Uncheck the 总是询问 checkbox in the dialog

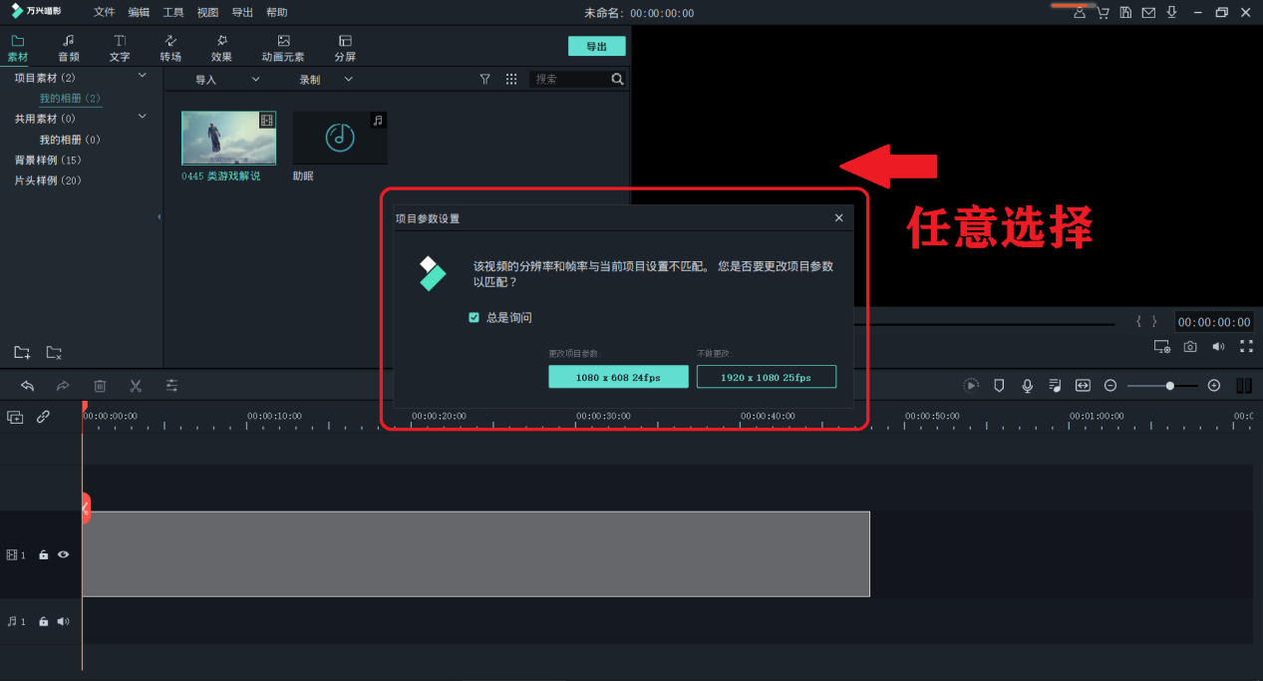[x=474, y=317]
